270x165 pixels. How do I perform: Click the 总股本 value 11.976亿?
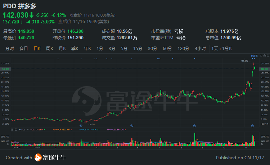pyautogui.click(x=229, y=31)
